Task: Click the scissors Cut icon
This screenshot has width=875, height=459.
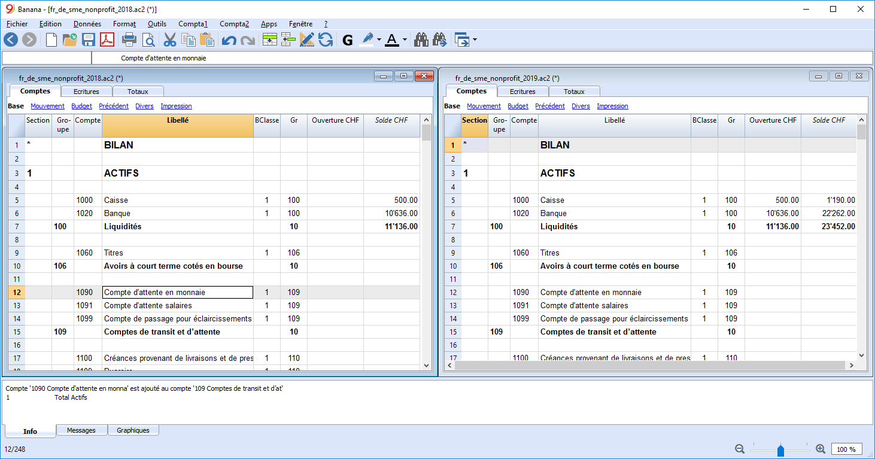Action: pos(170,40)
